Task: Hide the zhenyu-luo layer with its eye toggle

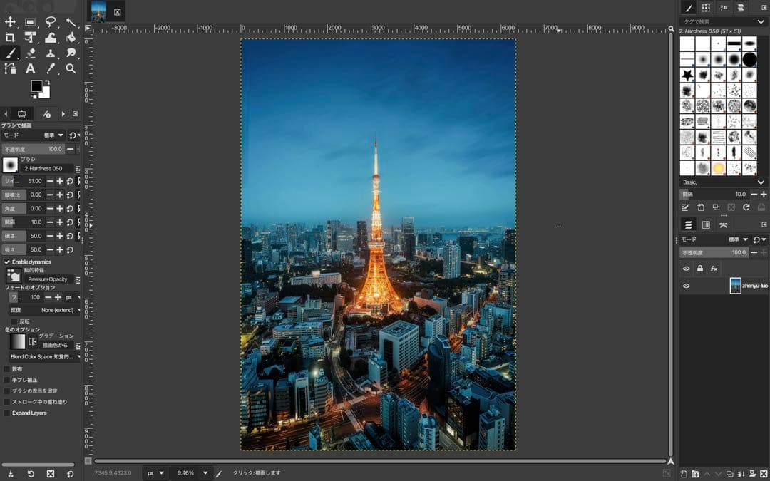Action: tap(686, 286)
